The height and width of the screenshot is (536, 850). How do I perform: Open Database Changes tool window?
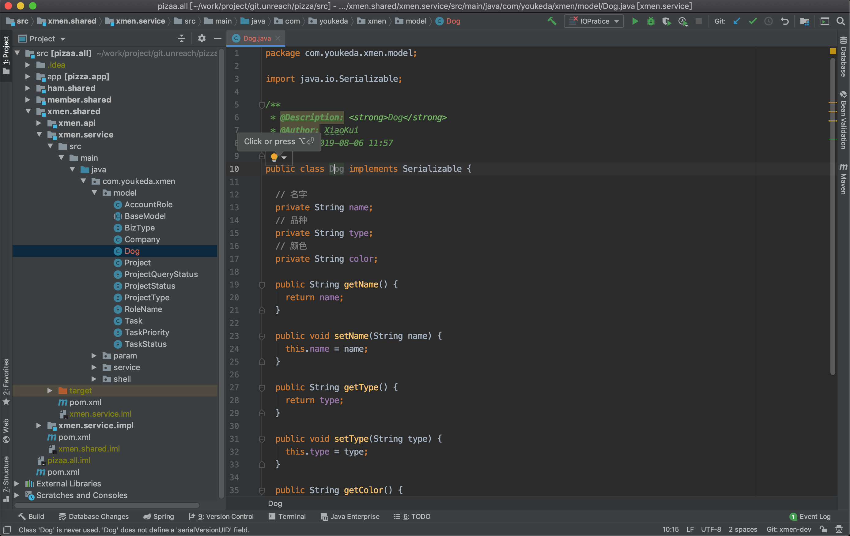coord(93,517)
